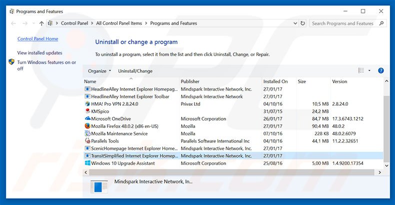Select Parallels Software International Inc publisher cell
Screen dimensions: 395x205
tap(215, 141)
